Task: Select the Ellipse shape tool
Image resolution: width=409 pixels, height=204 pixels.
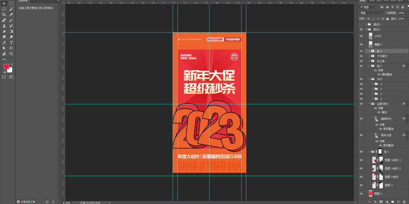Action: pyautogui.click(x=11, y=48)
